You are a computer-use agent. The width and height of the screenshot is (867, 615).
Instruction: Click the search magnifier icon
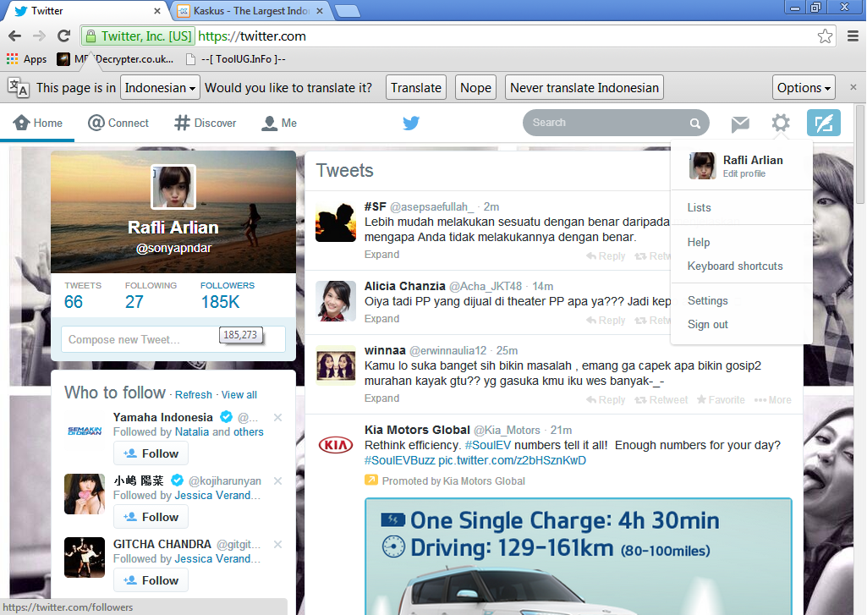(695, 123)
